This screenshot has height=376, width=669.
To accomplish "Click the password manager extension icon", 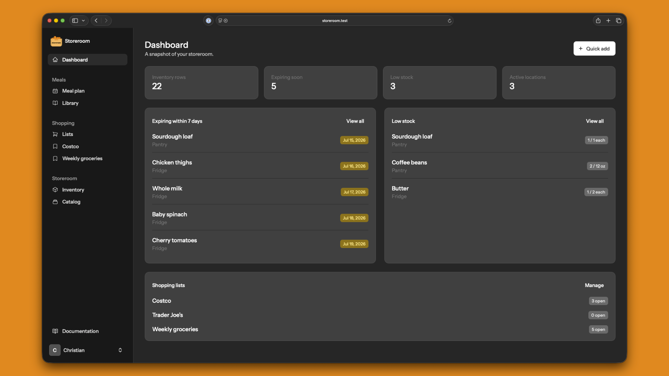I will tap(208, 20).
